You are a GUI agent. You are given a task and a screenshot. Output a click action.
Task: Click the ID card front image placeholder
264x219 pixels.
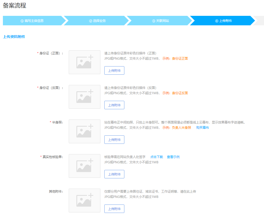[84, 62]
